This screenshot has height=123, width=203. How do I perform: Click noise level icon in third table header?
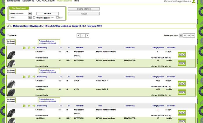click(x=34, y=106)
